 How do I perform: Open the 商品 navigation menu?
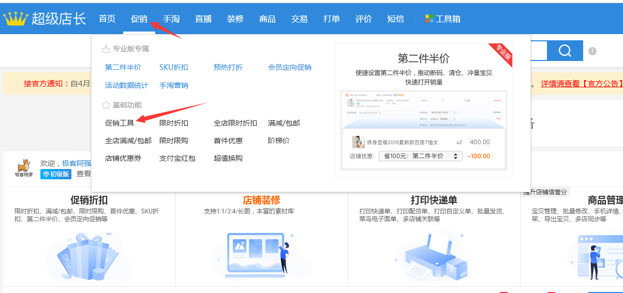click(268, 19)
